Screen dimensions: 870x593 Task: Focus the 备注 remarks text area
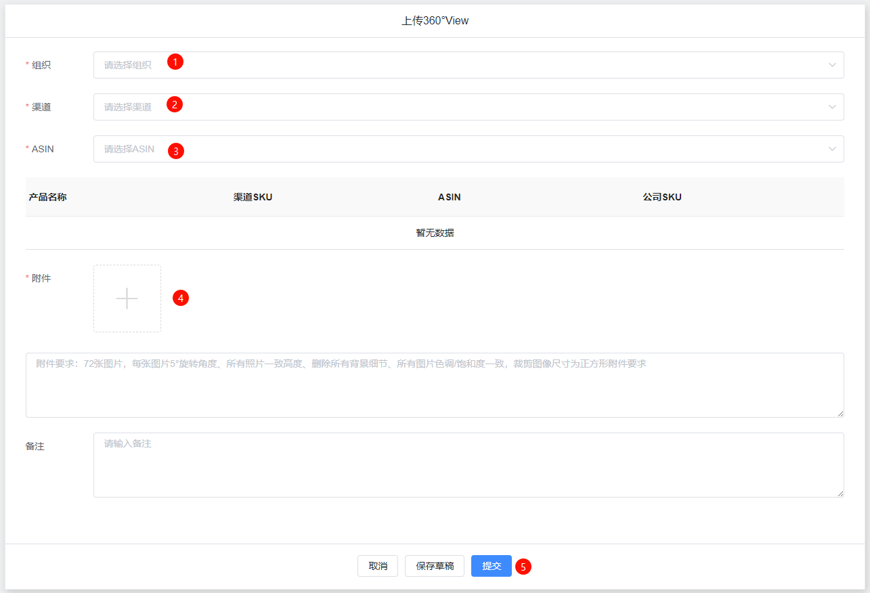coord(469,465)
